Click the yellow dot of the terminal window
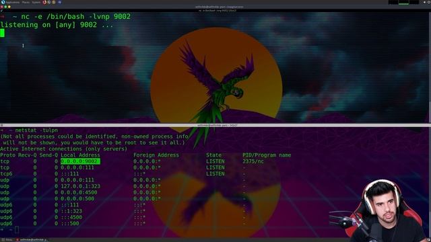Screen dimensions: 431x242 tap(9, 7)
